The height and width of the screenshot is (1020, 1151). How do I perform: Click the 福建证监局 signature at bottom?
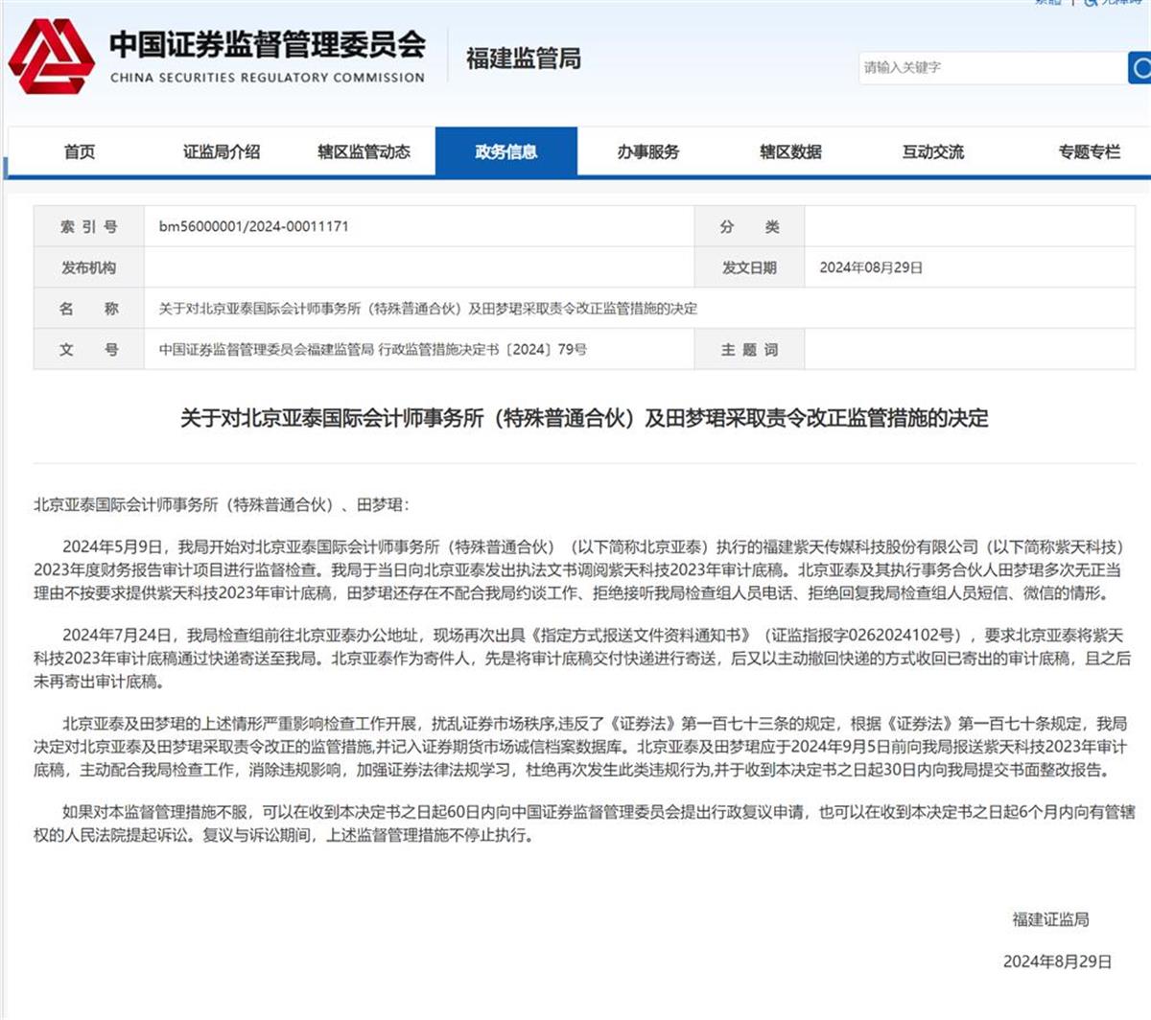point(1050,919)
